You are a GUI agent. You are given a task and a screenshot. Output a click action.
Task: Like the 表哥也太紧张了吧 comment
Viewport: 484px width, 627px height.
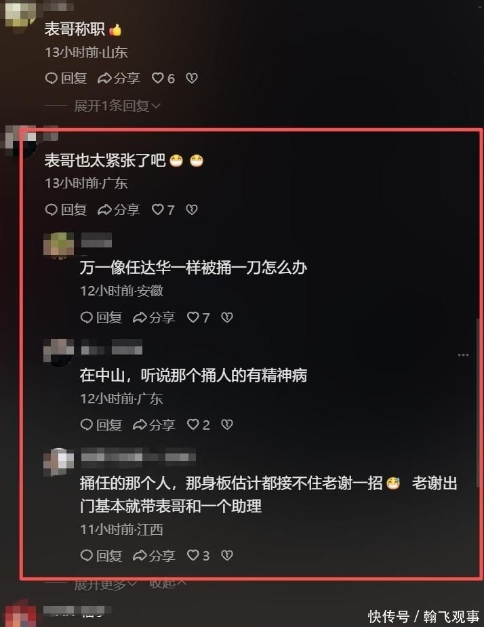[x=163, y=209]
